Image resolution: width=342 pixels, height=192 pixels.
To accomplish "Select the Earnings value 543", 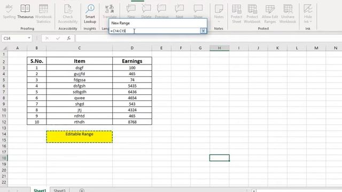I will 132,104.
